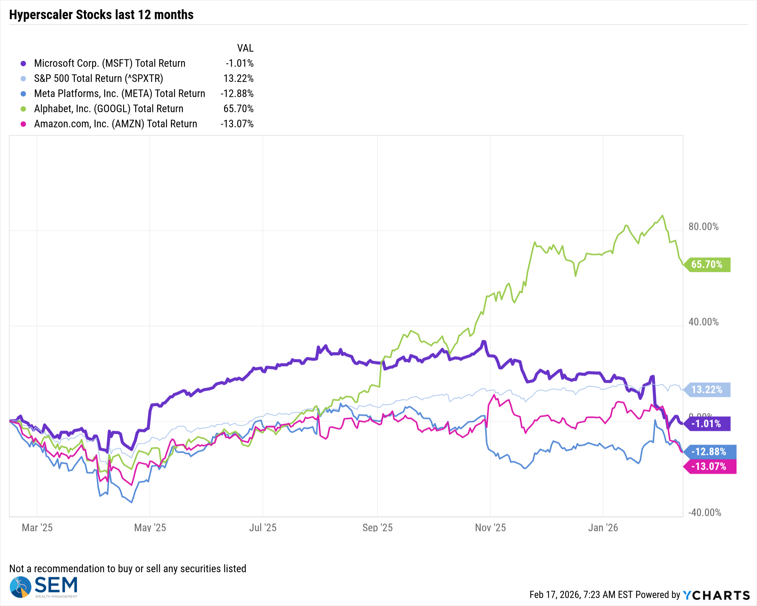
Task: Select Amazon.com, Inc. (AMZN) Total Return label
Action: click(115, 124)
